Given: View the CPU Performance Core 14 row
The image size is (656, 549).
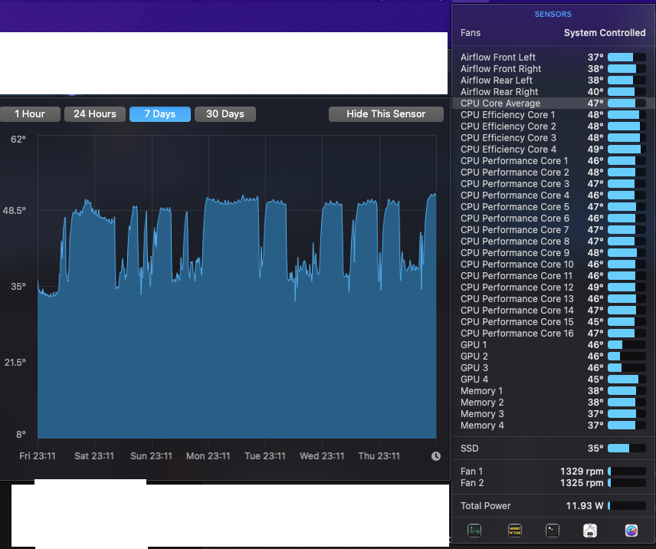Looking at the screenshot, I should 553,311.
